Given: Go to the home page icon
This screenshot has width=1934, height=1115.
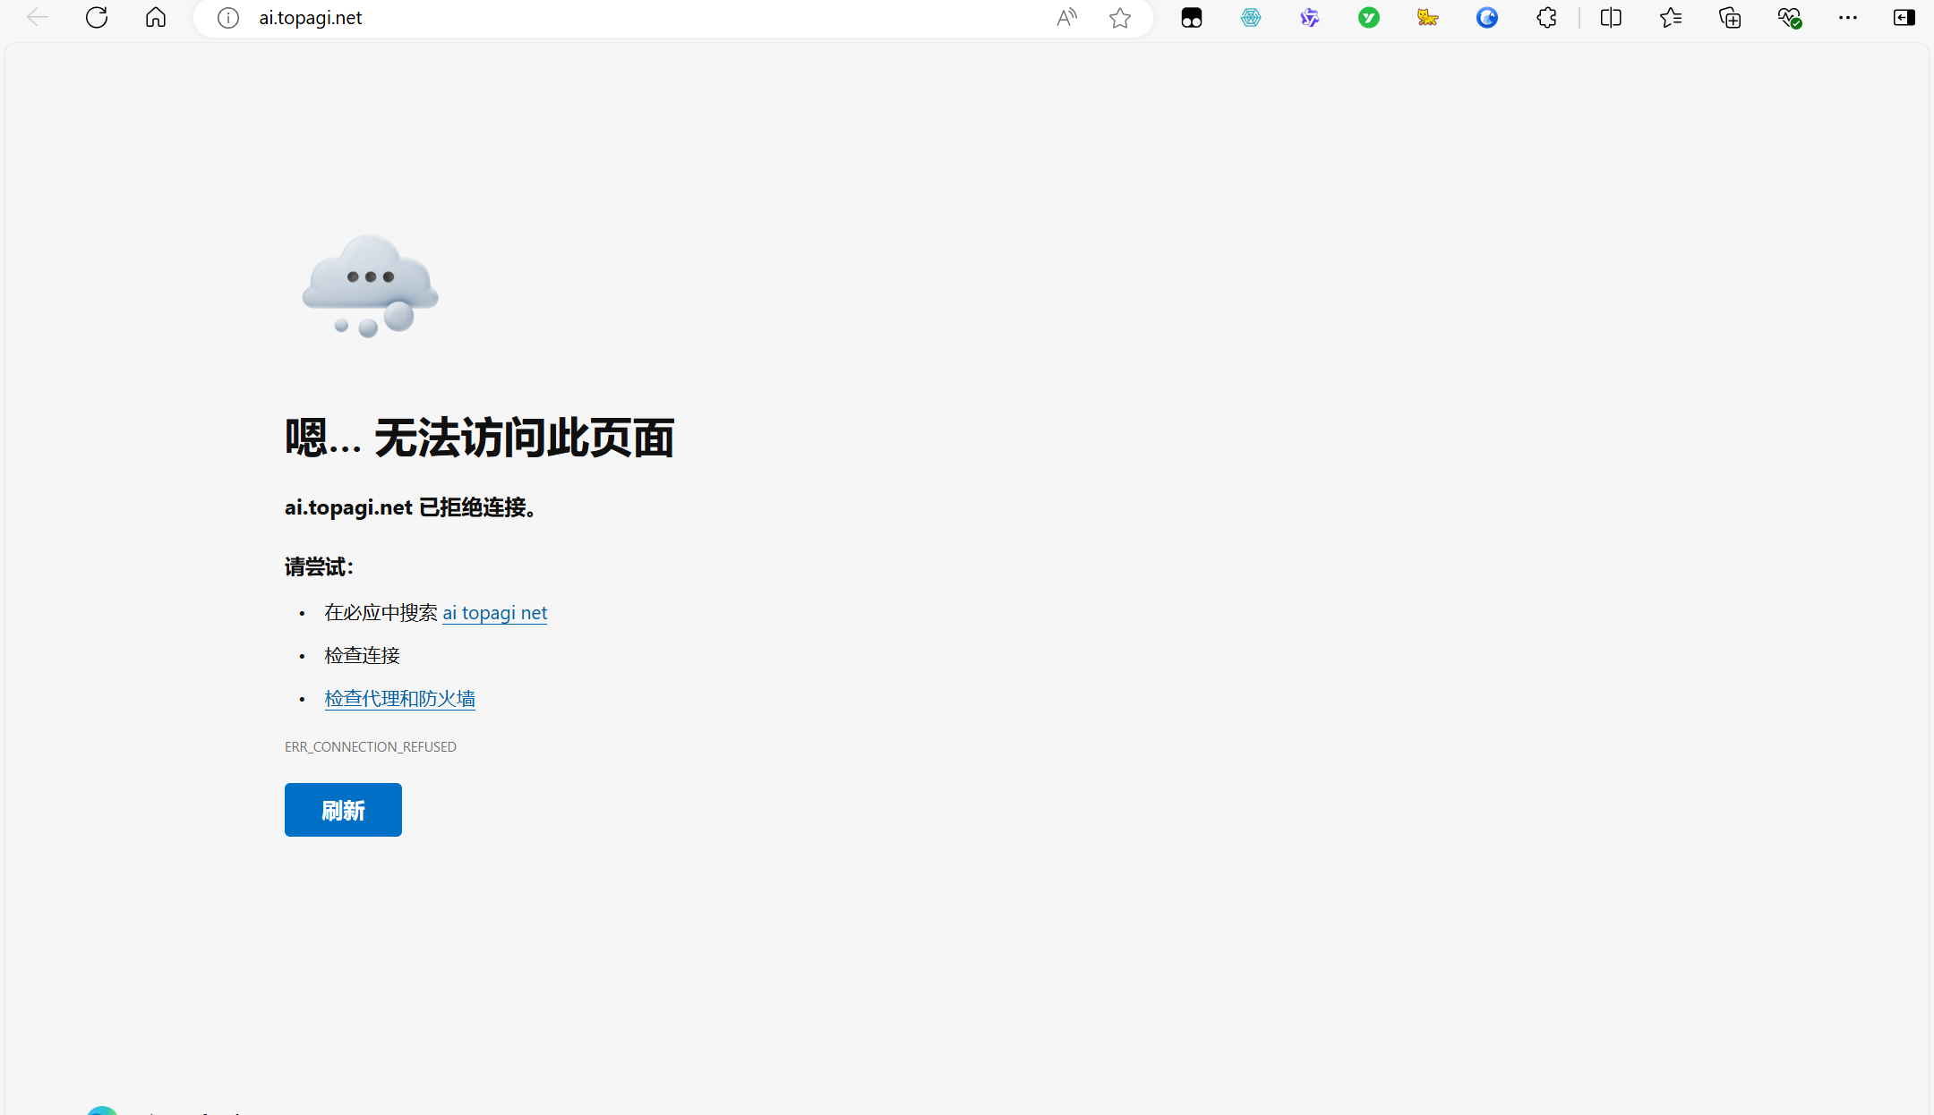Looking at the screenshot, I should pos(156,17).
